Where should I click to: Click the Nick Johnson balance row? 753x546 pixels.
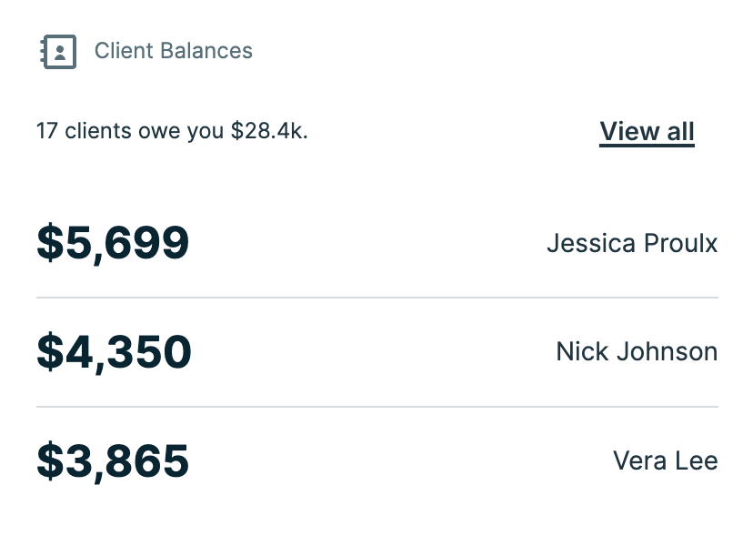376,351
